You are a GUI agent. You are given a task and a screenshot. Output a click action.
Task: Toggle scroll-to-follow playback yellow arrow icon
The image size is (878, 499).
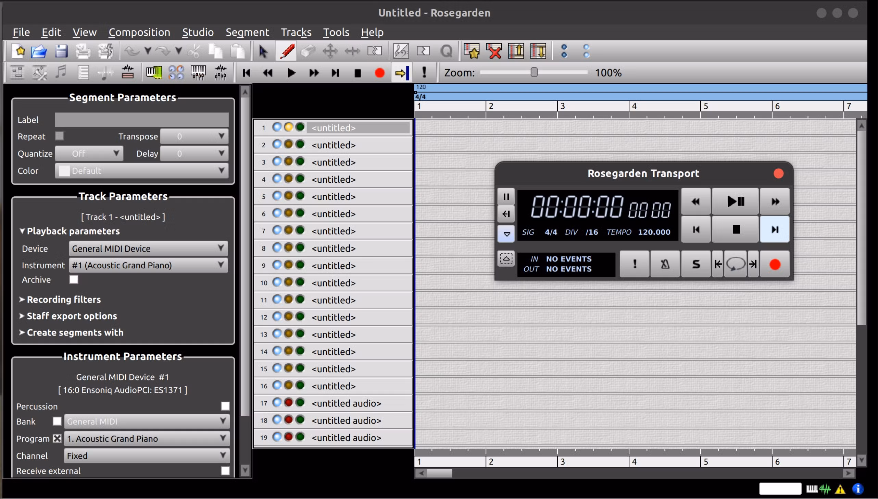point(402,73)
